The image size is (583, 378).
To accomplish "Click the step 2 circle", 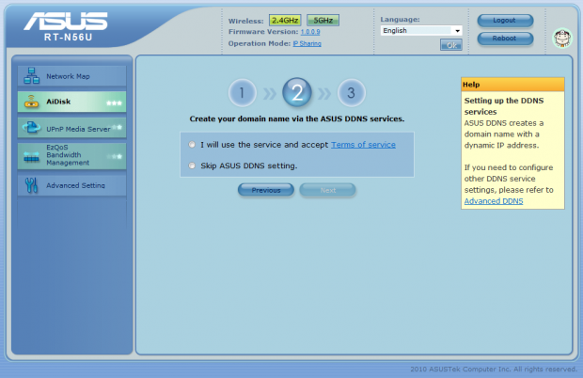I will point(297,92).
